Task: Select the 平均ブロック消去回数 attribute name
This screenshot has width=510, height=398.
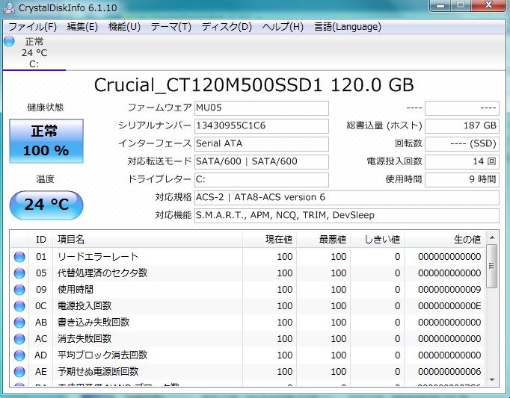Action: [102, 355]
